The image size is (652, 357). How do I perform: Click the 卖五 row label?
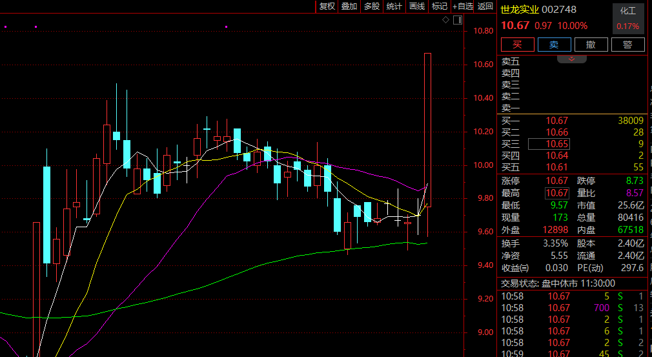(x=511, y=61)
